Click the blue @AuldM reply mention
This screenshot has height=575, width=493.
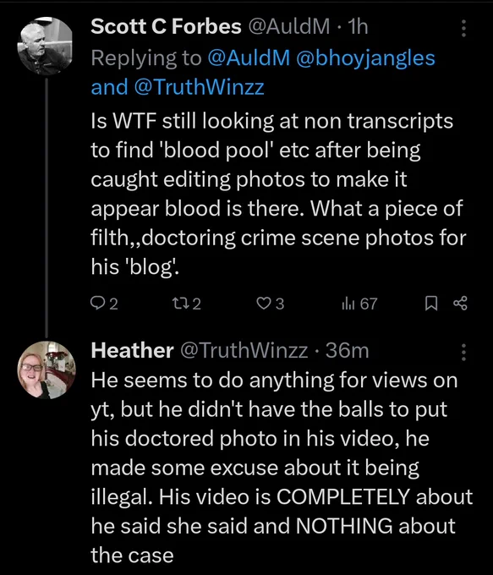click(249, 58)
